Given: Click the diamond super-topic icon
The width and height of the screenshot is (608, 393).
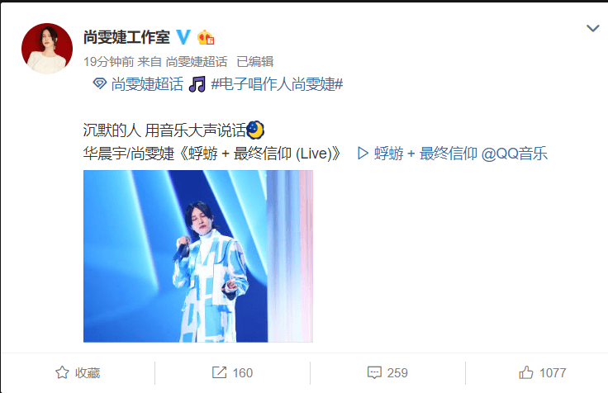Looking at the screenshot, I should click(100, 83).
